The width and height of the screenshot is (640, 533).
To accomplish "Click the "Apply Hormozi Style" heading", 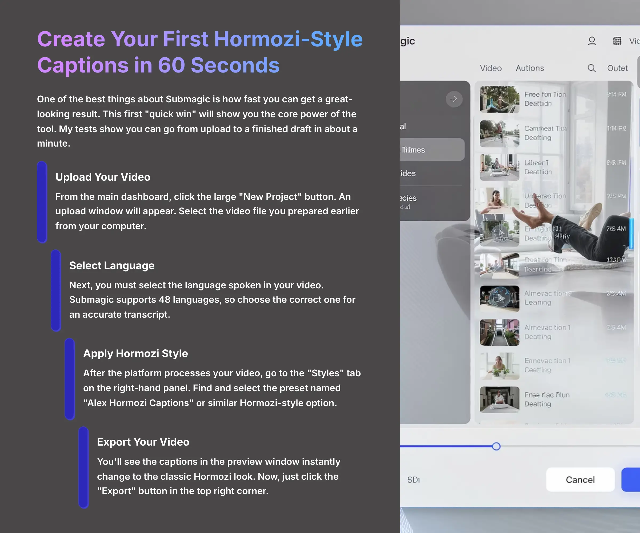I will tap(136, 353).
